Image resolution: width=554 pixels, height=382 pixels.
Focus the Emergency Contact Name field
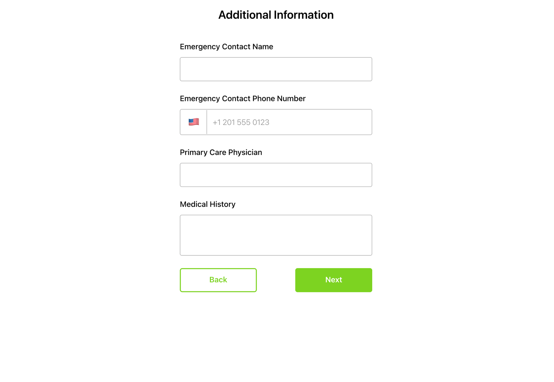click(x=276, y=69)
